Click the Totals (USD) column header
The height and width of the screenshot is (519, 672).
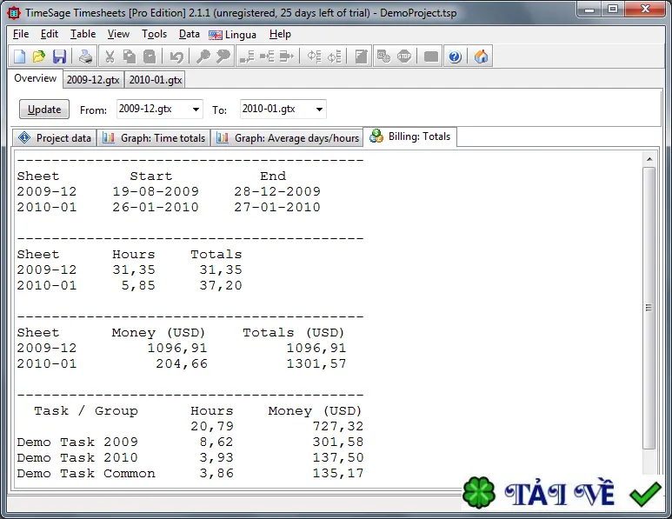tap(294, 333)
